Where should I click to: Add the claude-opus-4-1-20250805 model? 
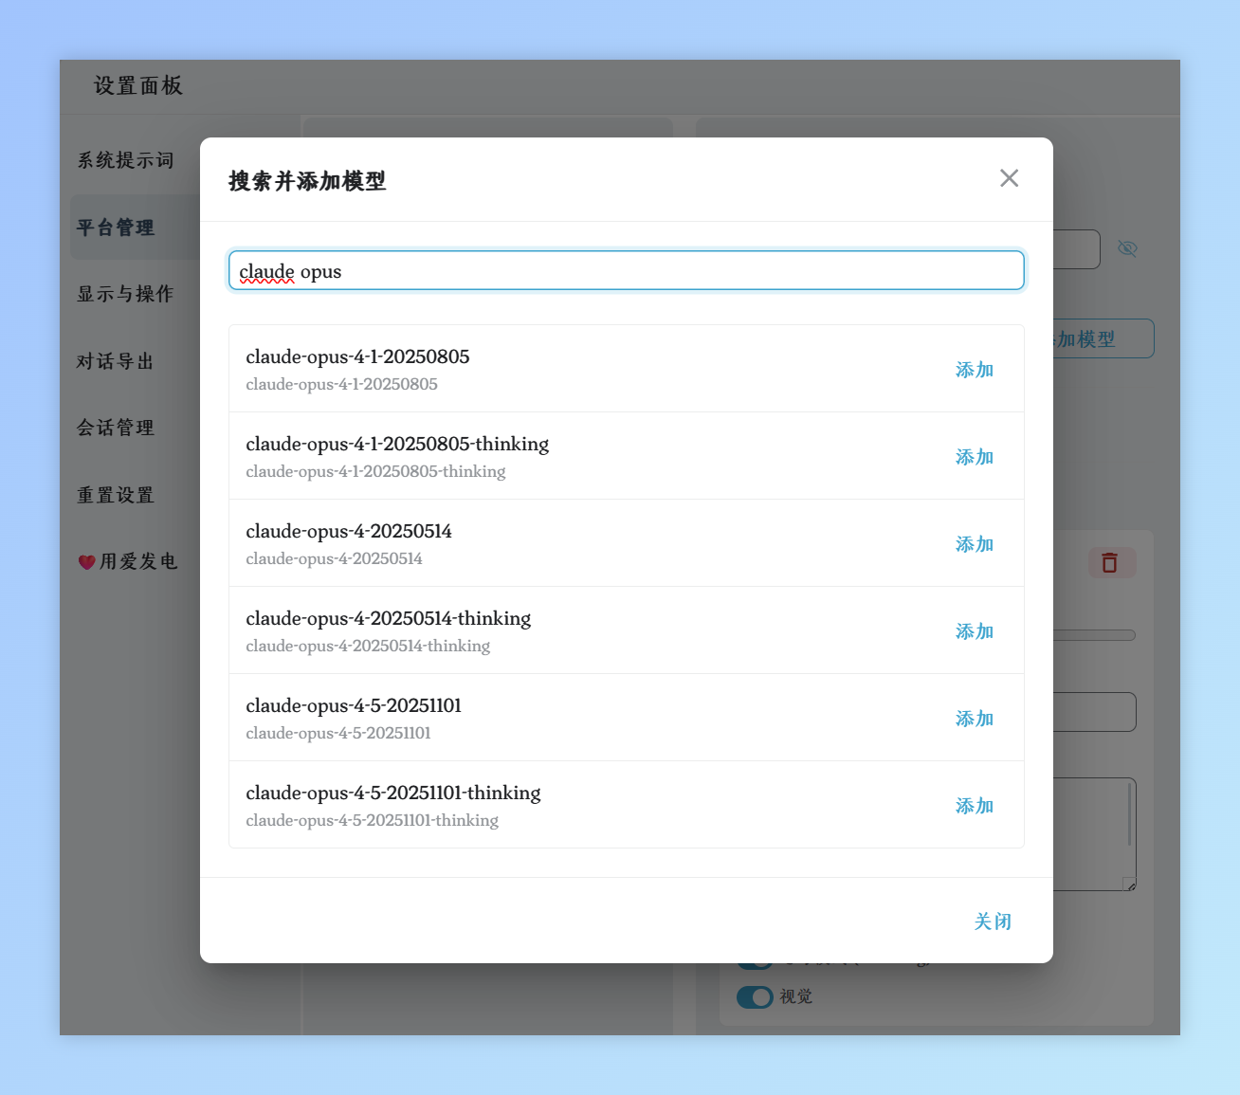tap(974, 370)
